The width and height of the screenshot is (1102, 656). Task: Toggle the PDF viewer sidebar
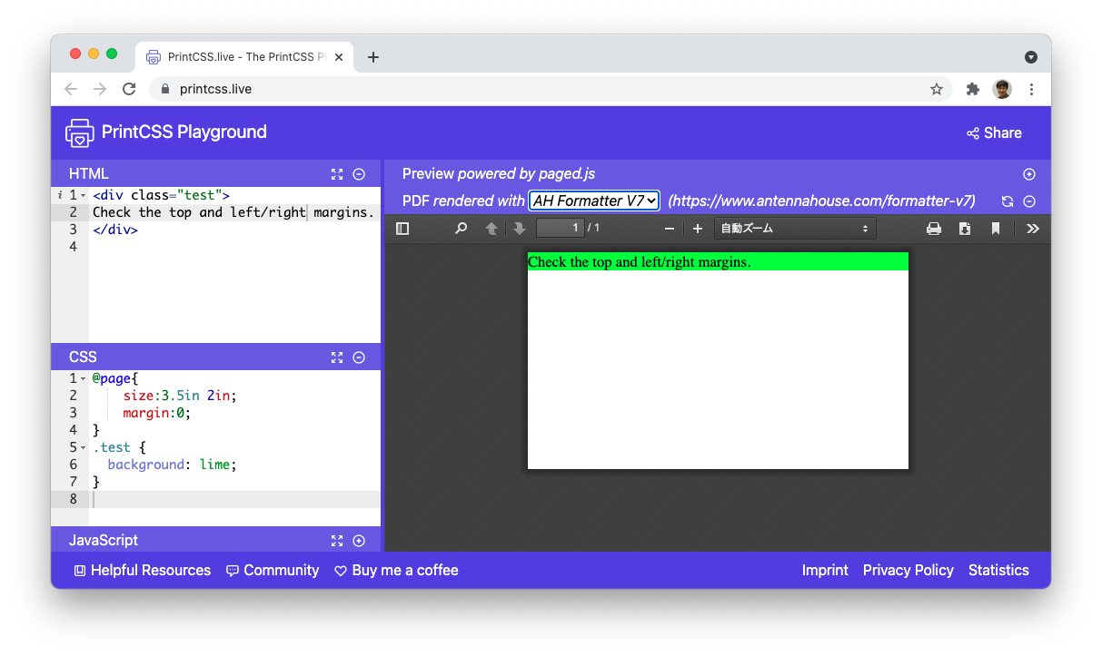tap(402, 228)
